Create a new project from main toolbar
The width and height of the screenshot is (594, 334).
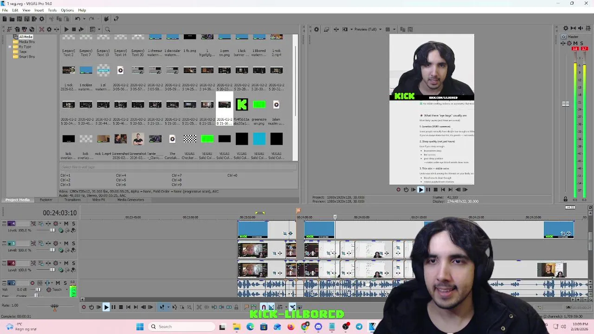(5, 19)
